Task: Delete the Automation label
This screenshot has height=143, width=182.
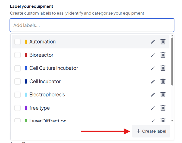Action: [163, 42]
